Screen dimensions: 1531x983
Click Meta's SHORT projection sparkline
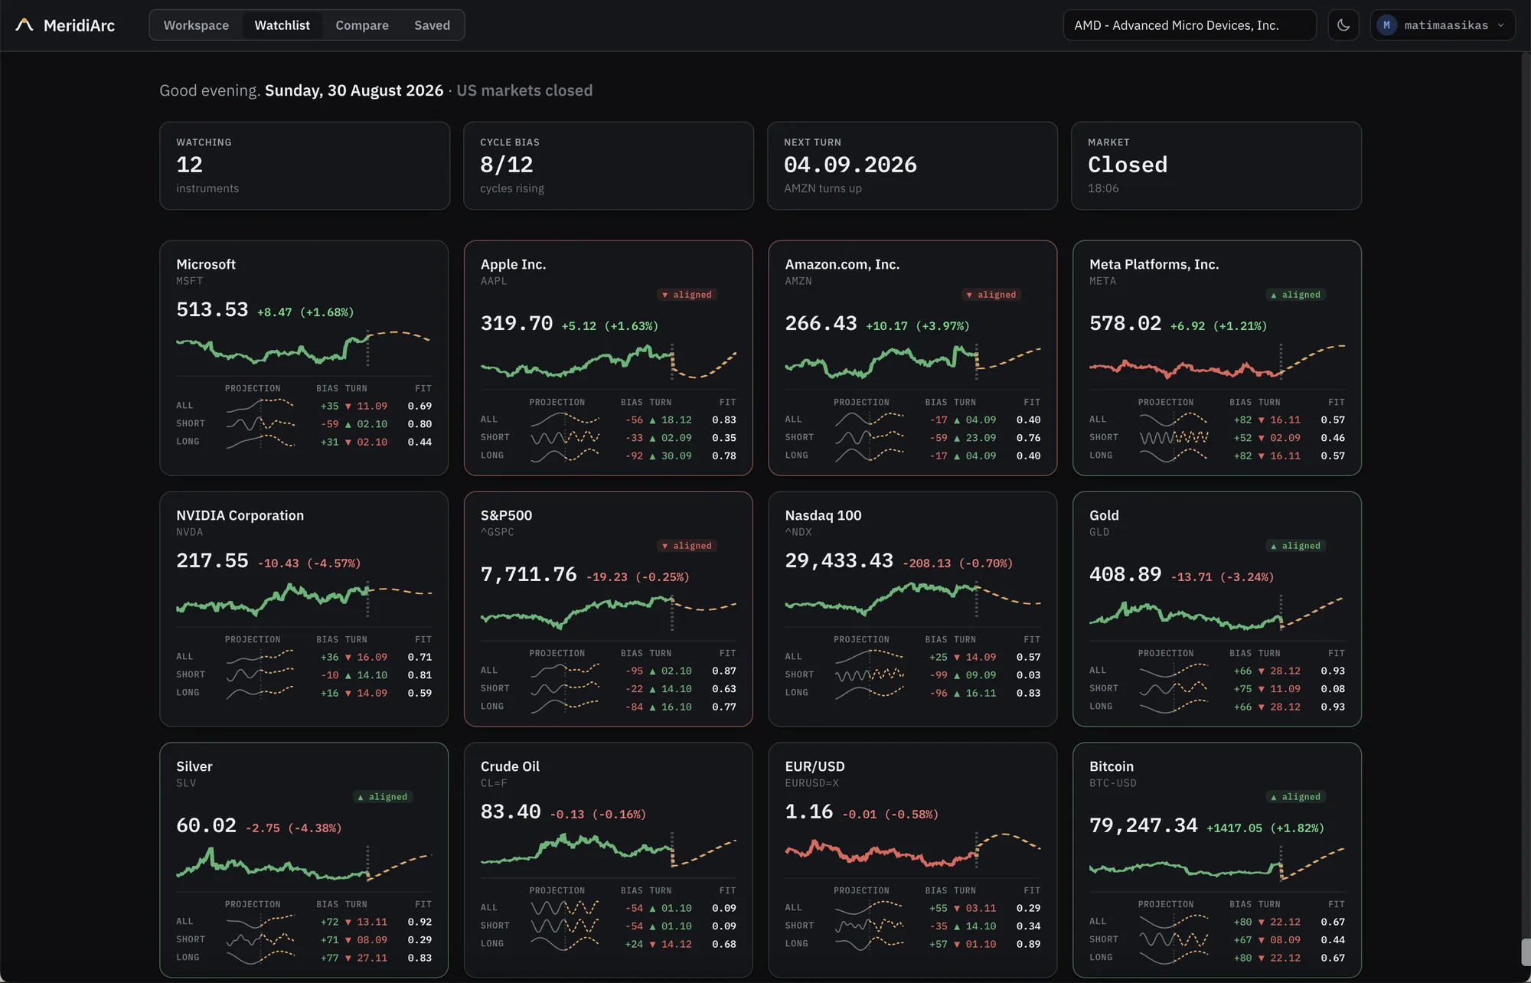(1174, 437)
